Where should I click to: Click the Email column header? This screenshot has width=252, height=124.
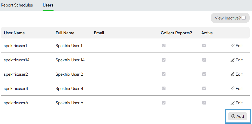[99, 33]
